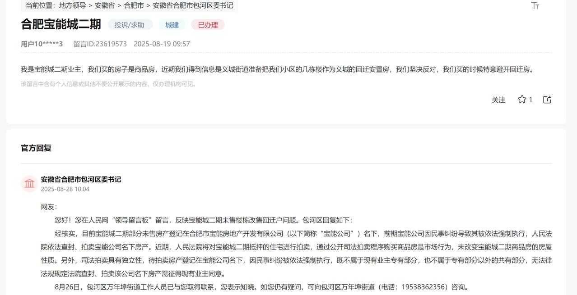Image resolution: width=577 pixels, height=295 pixels.
Task: Select the privacy notice text about 个人信息
Action: coord(109,84)
